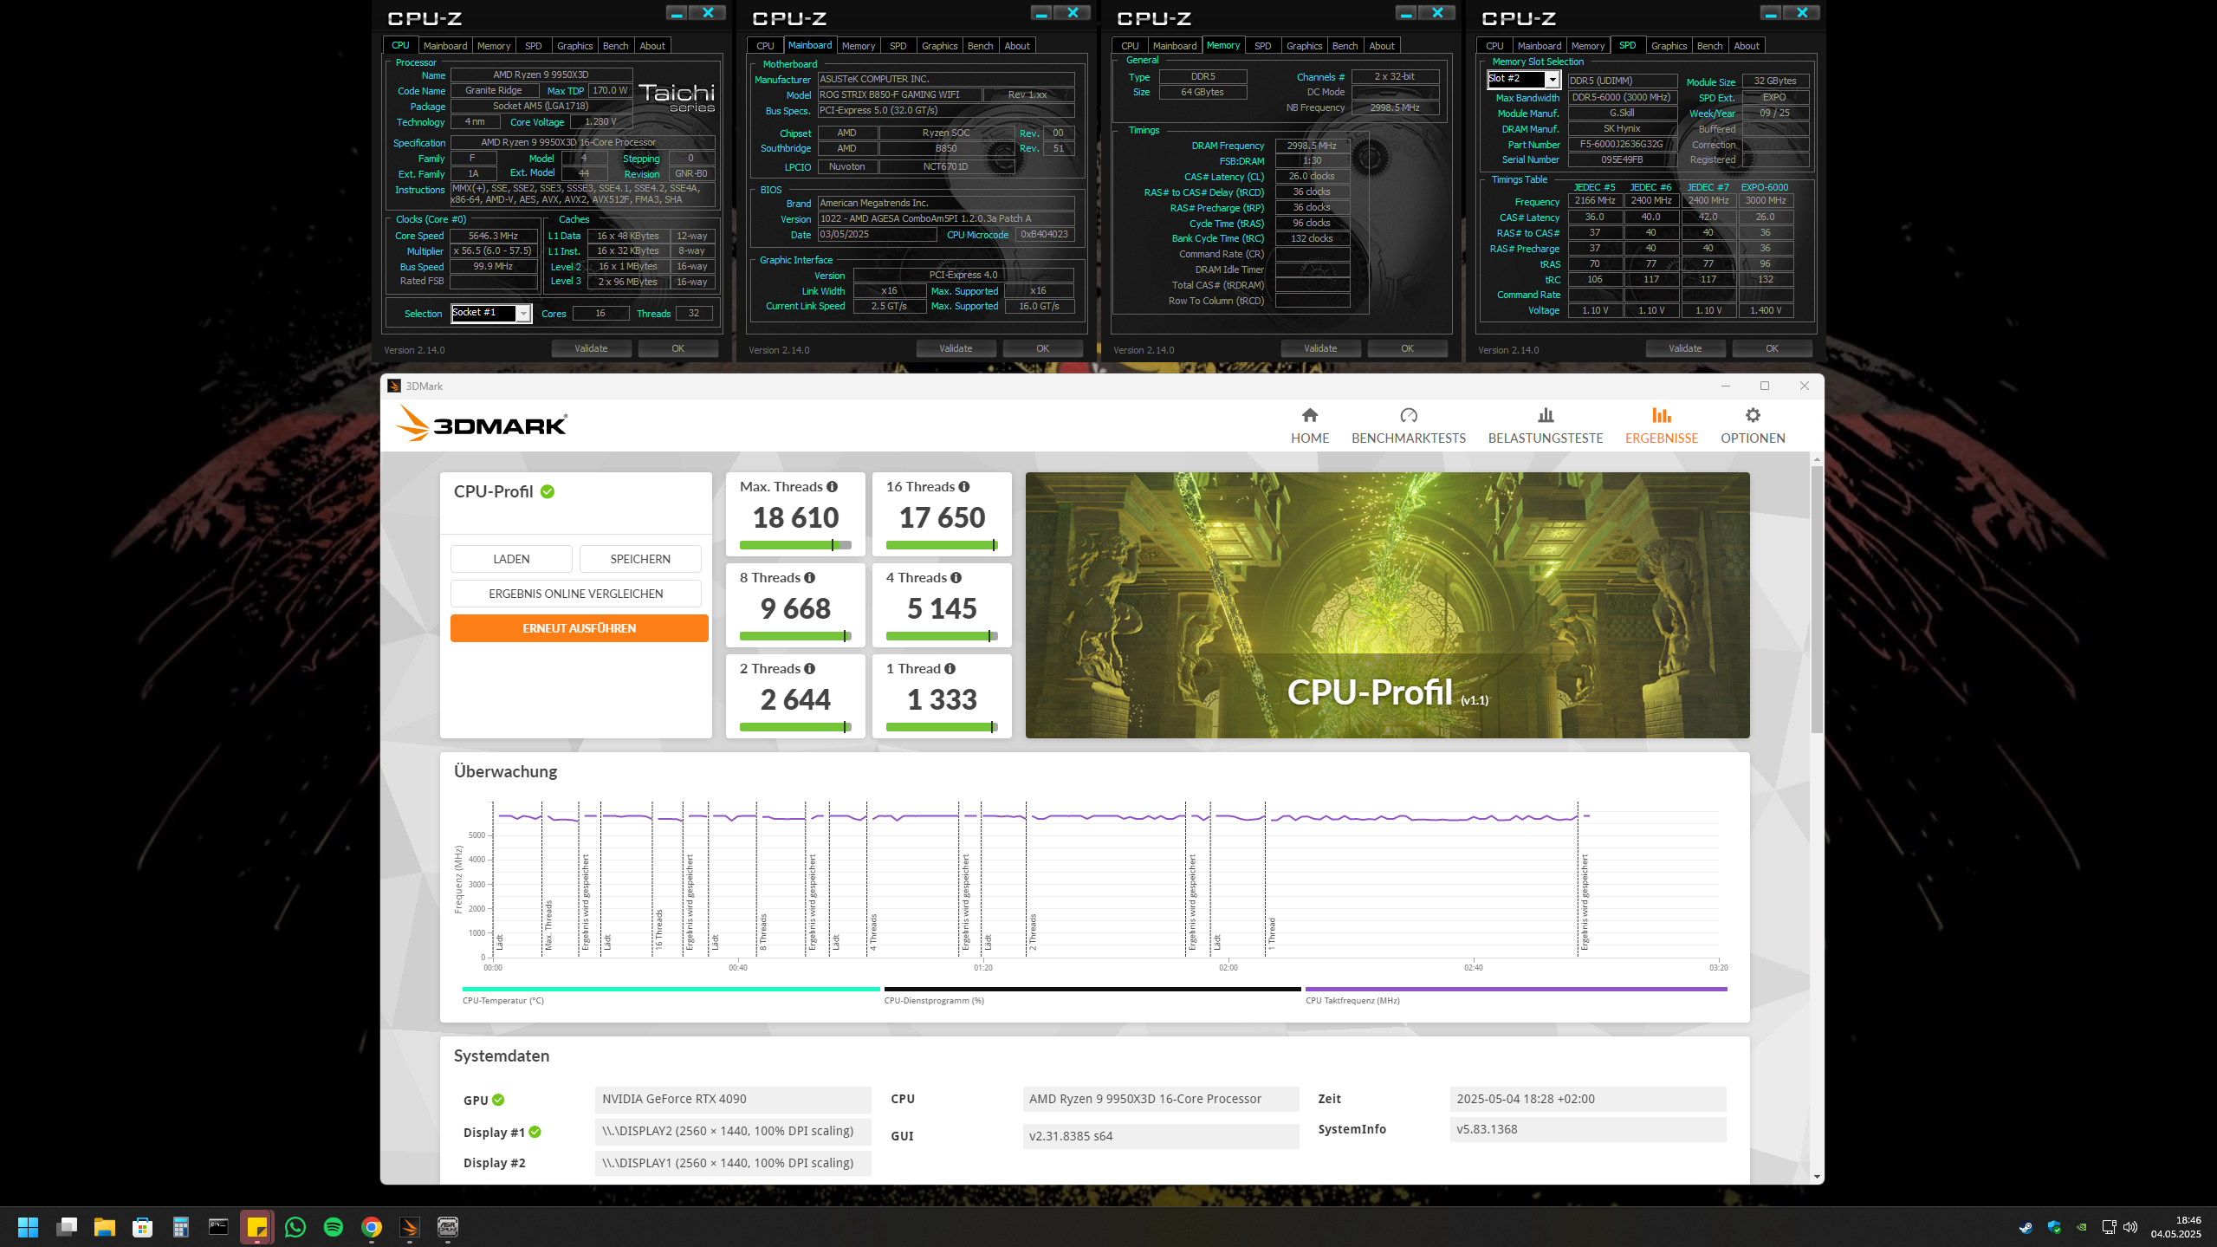Select SPD tab in third CPU-Z window
This screenshot has height=1247, width=2217.
point(1263,46)
